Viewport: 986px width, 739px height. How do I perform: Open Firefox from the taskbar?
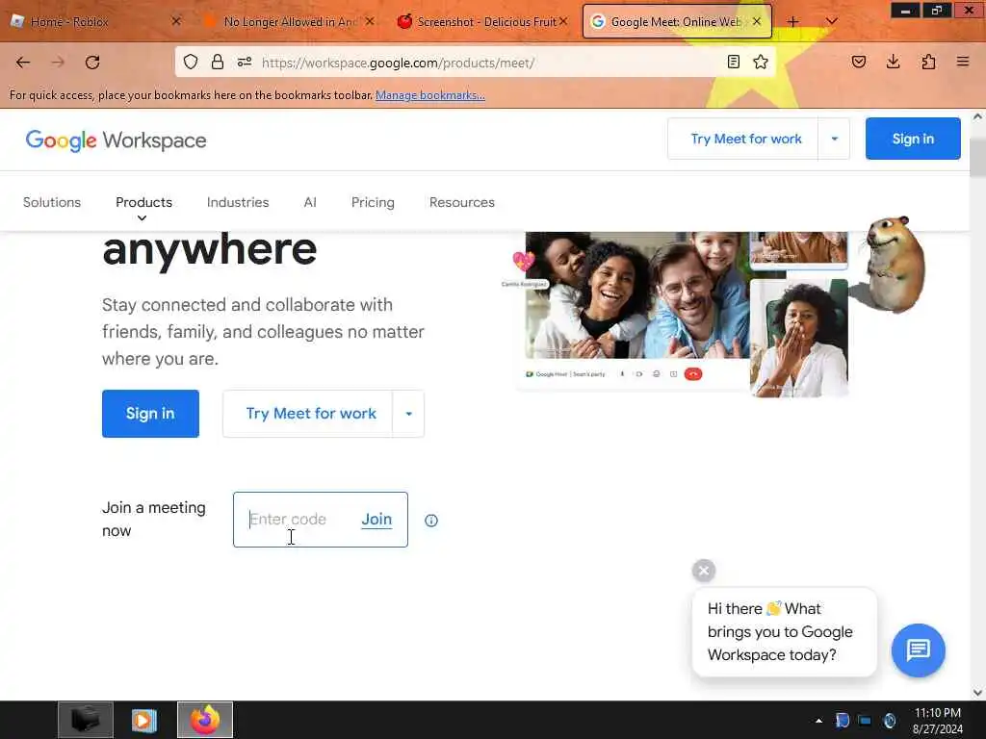pos(205,720)
